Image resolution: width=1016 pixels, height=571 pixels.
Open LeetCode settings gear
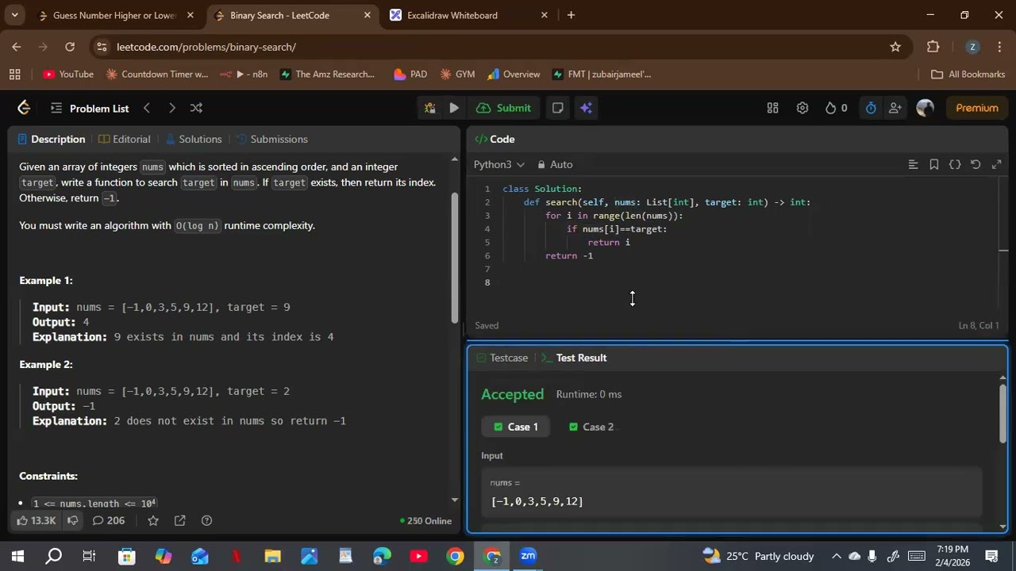pyautogui.click(x=802, y=108)
